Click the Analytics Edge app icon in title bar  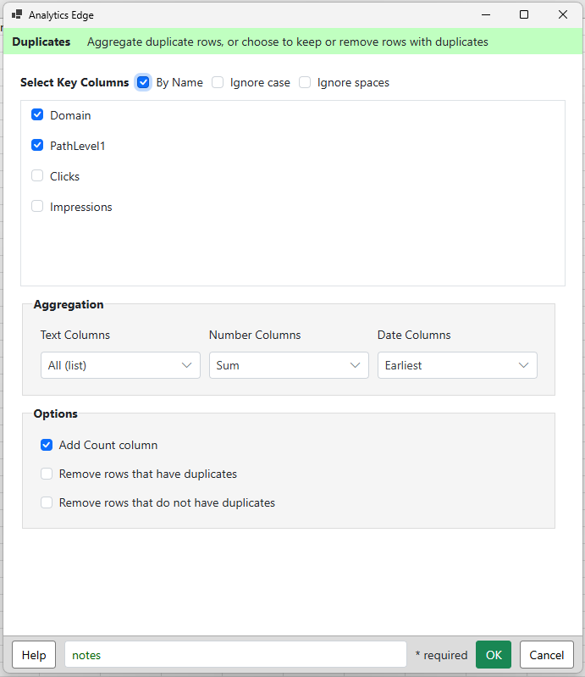[x=17, y=14]
